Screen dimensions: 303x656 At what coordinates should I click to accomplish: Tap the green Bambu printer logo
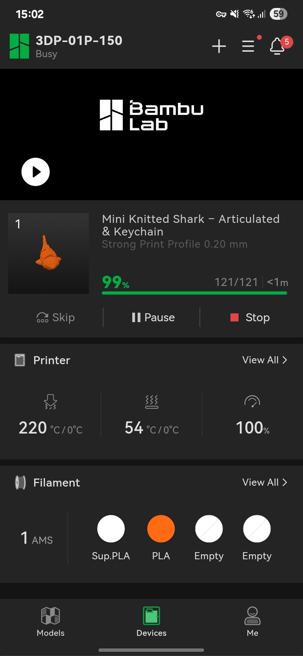(x=19, y=46)
